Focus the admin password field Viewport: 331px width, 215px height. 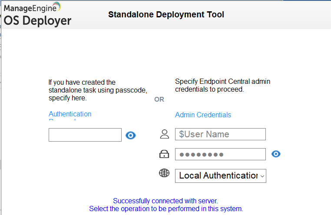220,154
